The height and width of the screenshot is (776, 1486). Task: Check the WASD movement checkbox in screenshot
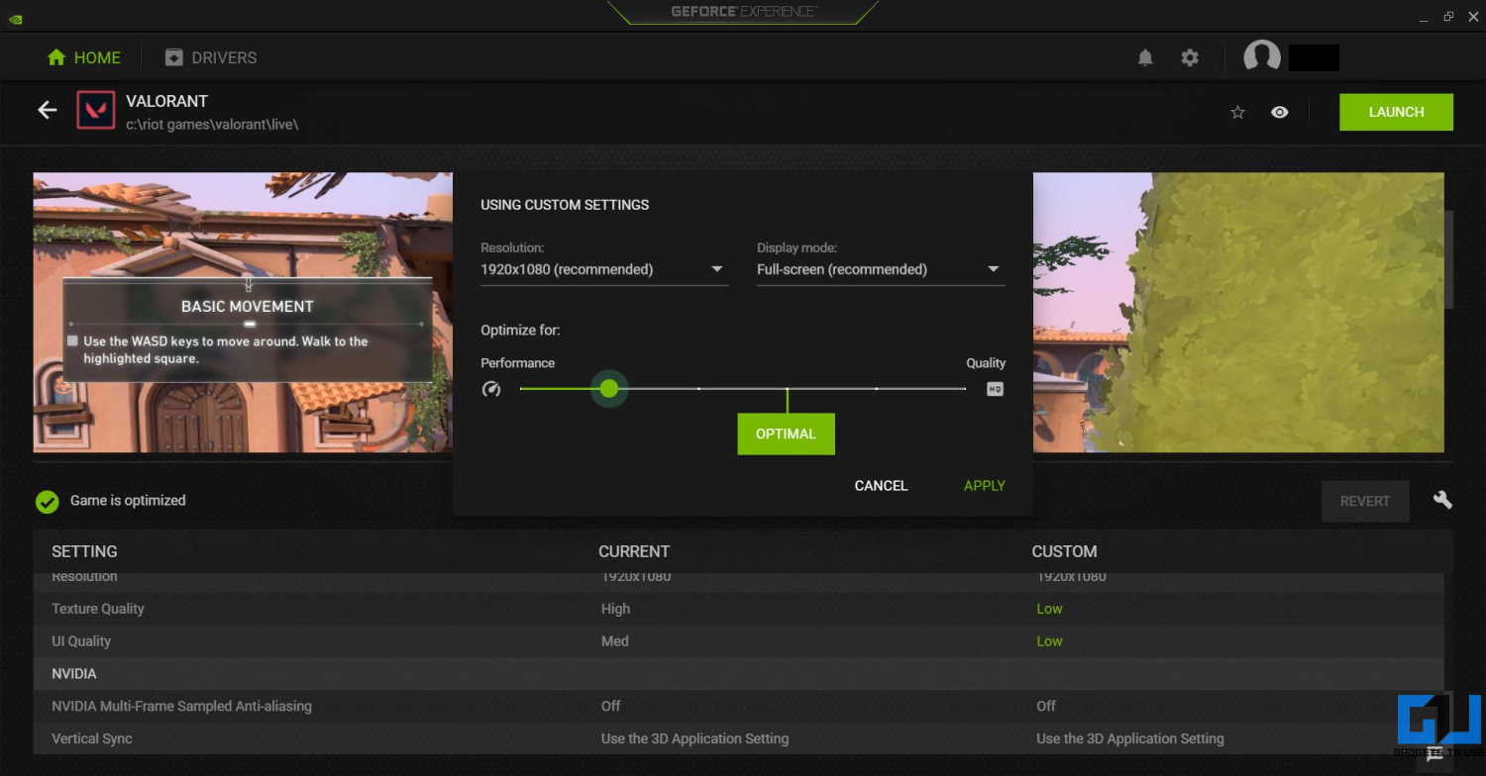[x=72, y=340]
